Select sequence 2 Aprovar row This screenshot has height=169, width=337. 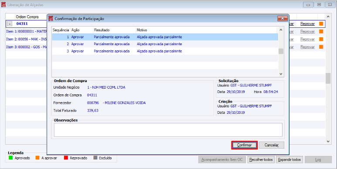(x=165, y=44)
